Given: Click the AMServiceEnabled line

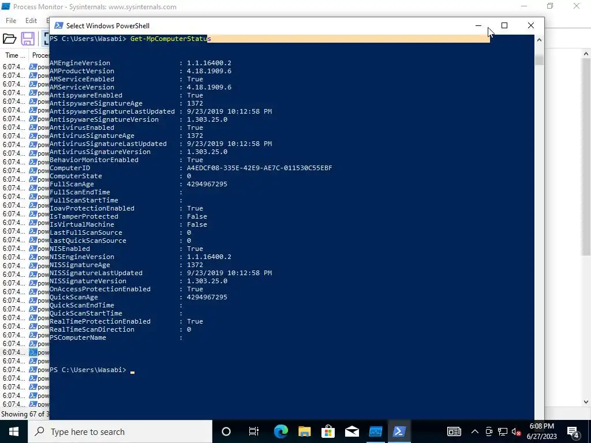Looking at the screenshot, I should click(x=126, y=79).
